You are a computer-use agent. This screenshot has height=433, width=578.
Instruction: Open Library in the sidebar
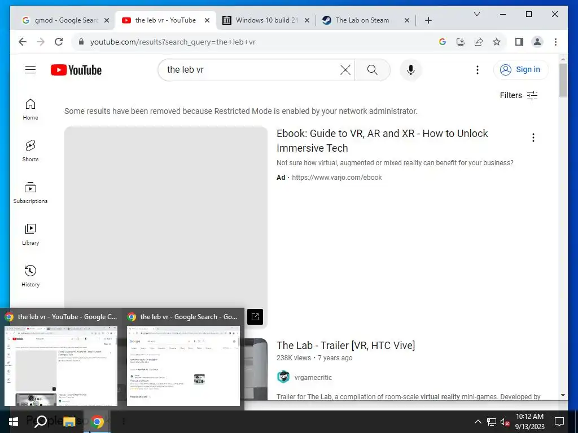pyautogui.click(x=30, y=235)
